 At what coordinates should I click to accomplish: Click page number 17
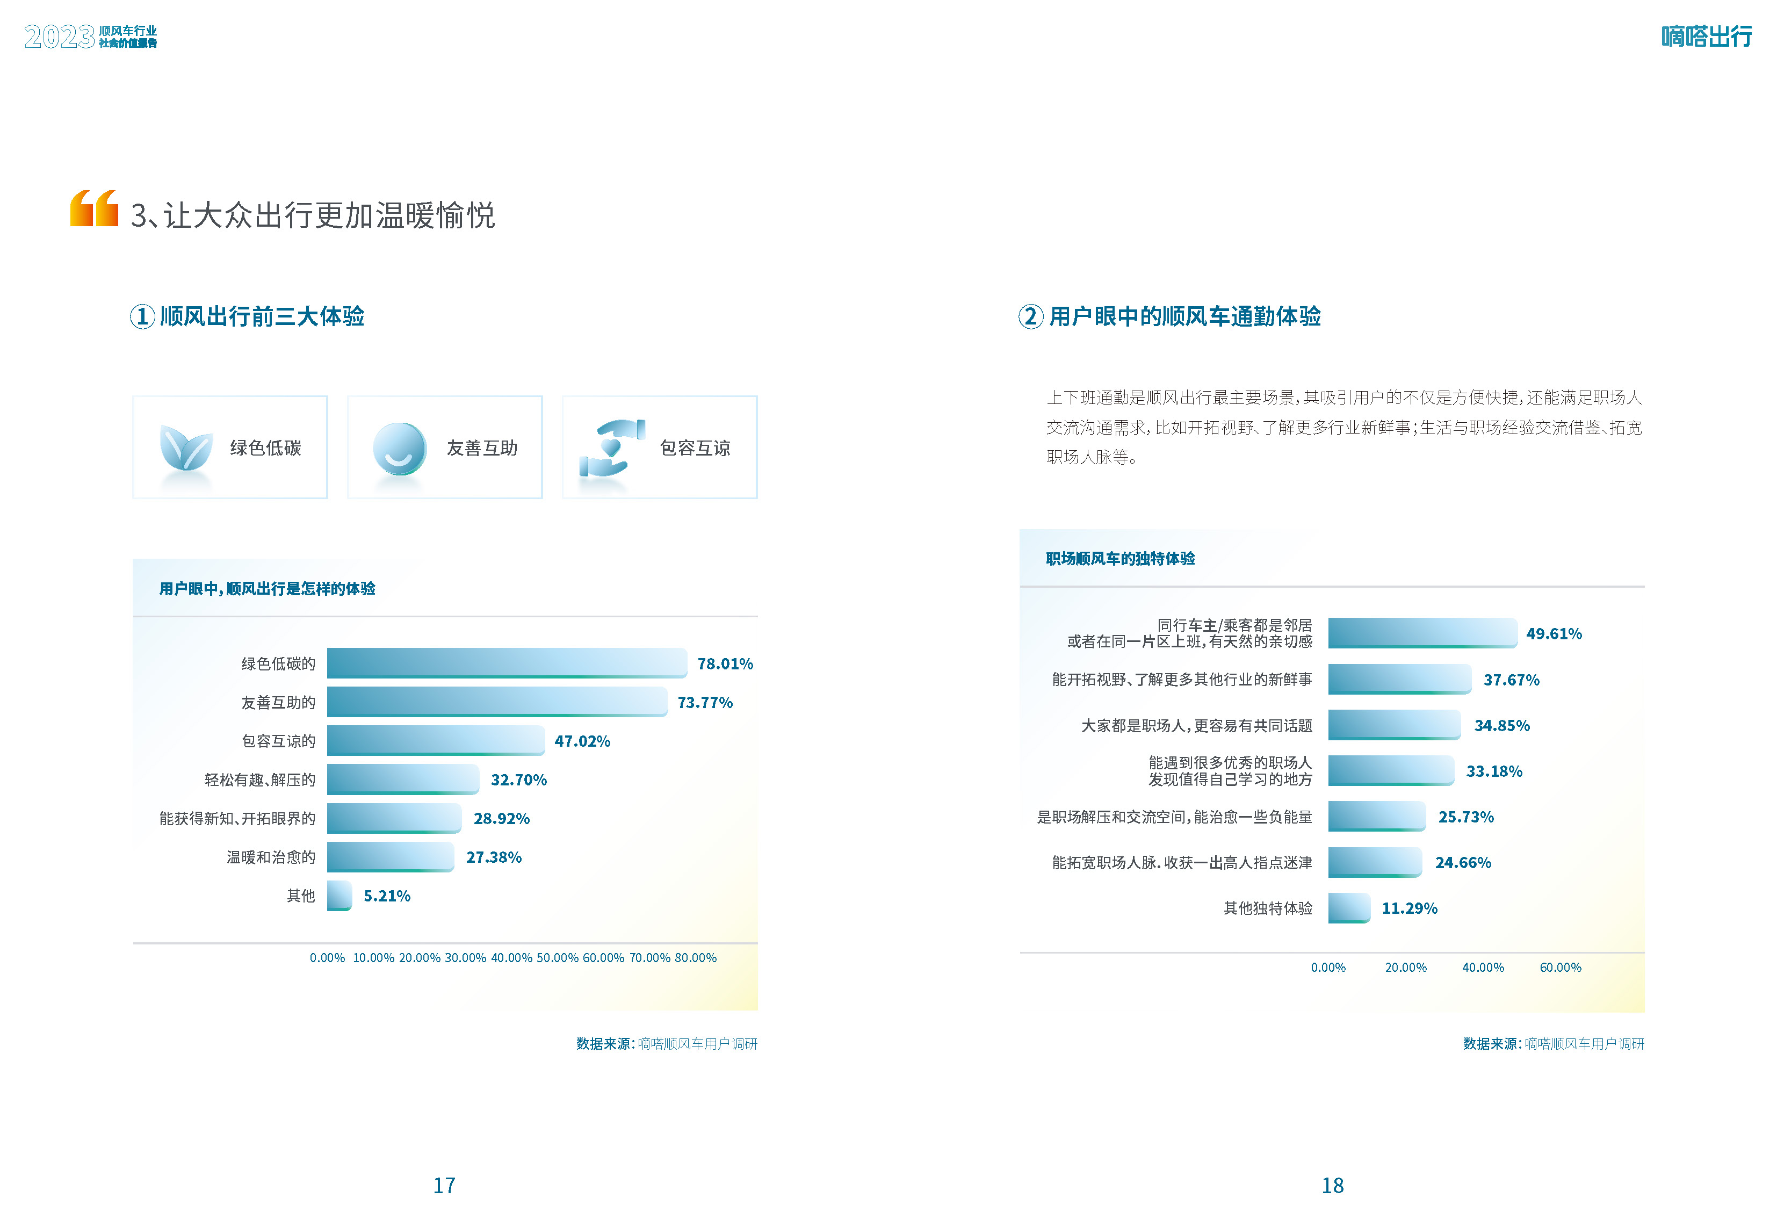point(444,1186)
